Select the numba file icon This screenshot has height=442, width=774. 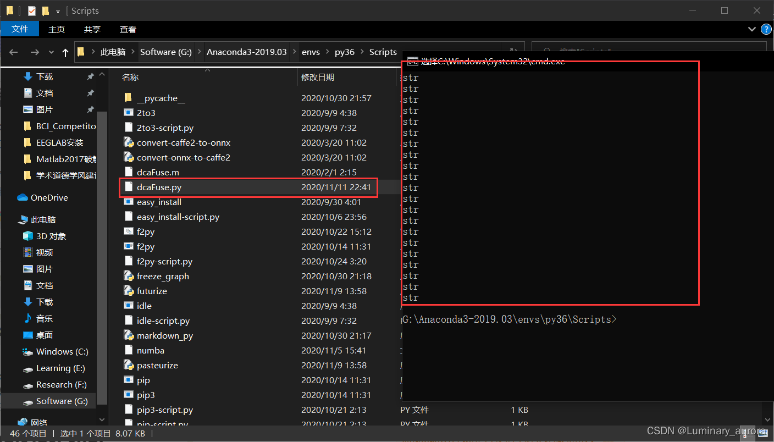[128, 351]
